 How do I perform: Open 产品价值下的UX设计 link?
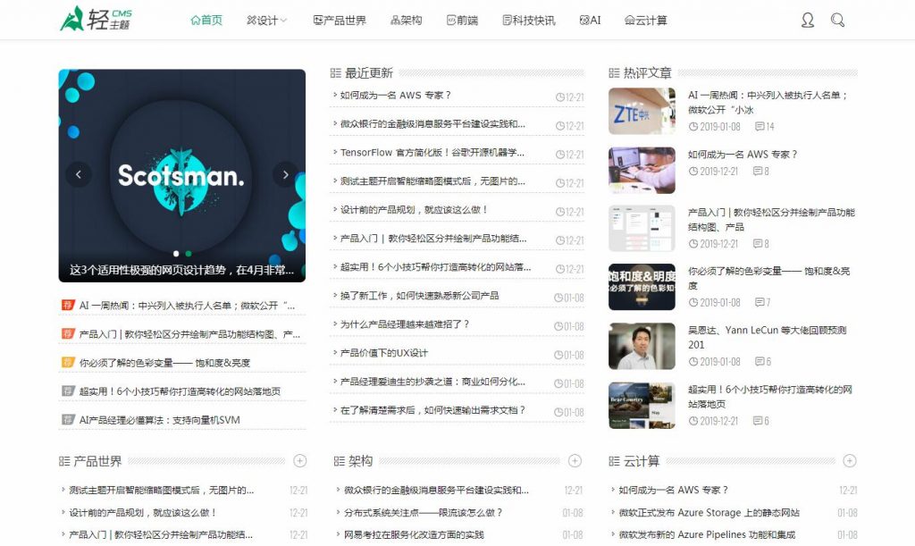coord(384,353)
